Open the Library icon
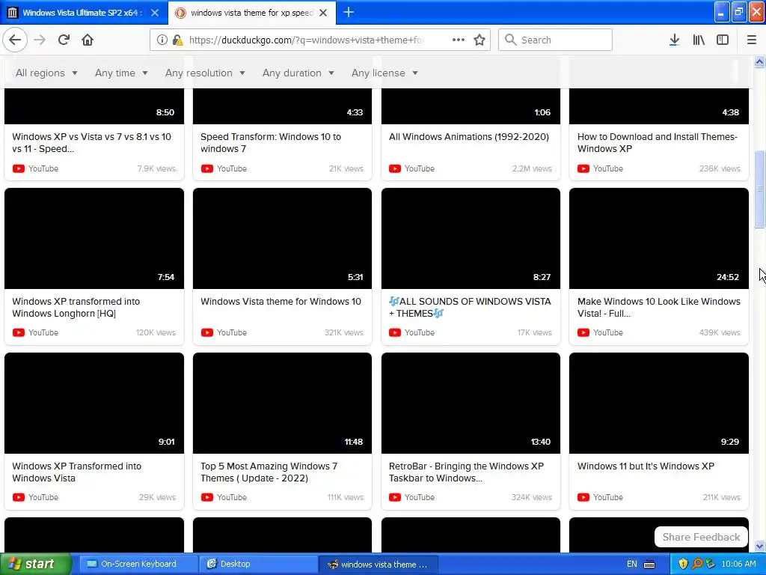 coord(699,40)
